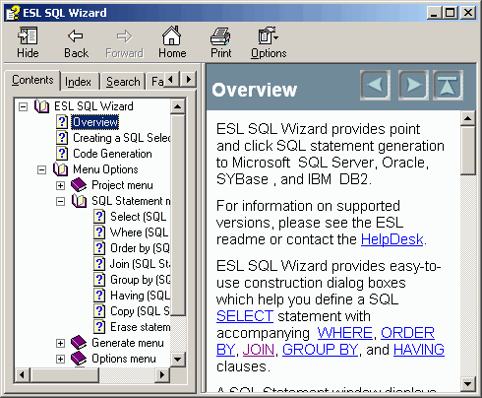Follow the SELECT hyperlink
The width and height of the screenshot is (482, 398).
[245, 316]
